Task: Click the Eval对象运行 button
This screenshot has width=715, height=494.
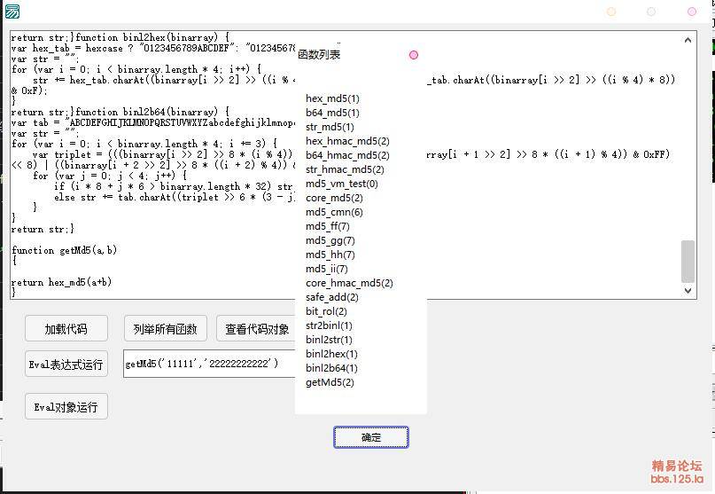Action: [x=66, y=407]
